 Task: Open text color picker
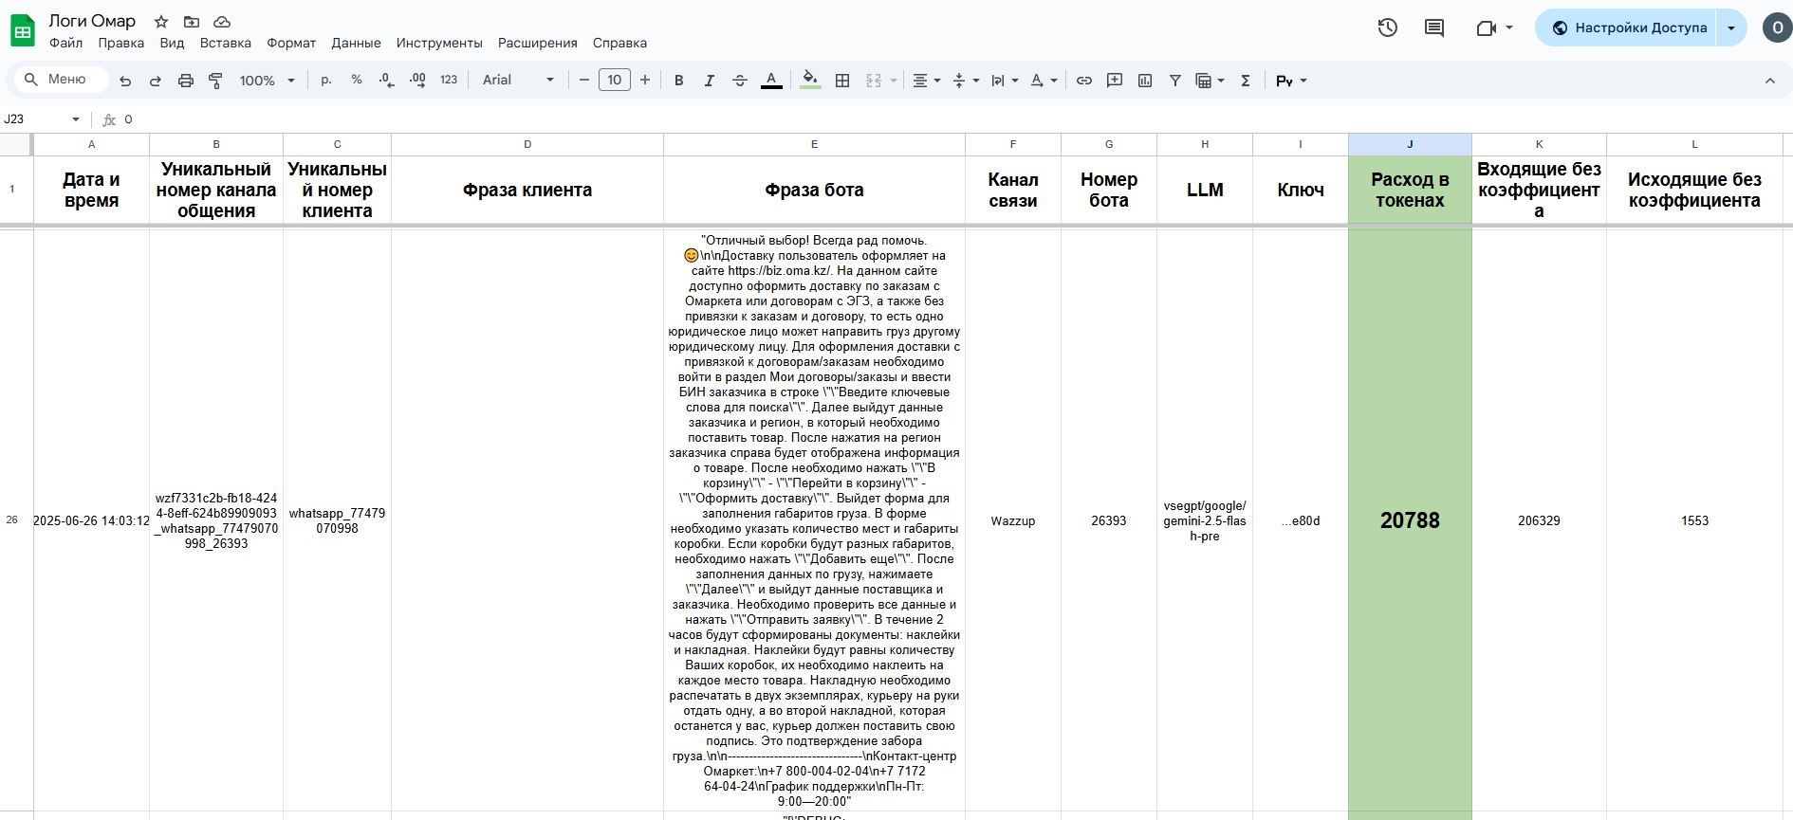771,81
